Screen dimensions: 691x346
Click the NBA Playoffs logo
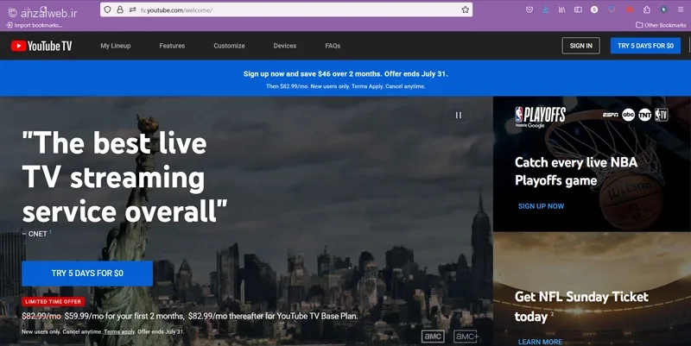click(541, 116)
